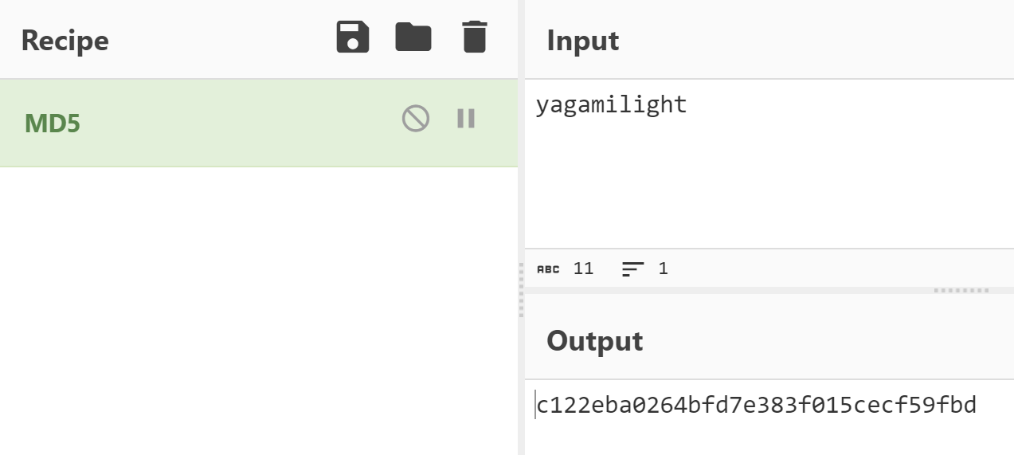Disable the MD5 operation

(416, 119)
